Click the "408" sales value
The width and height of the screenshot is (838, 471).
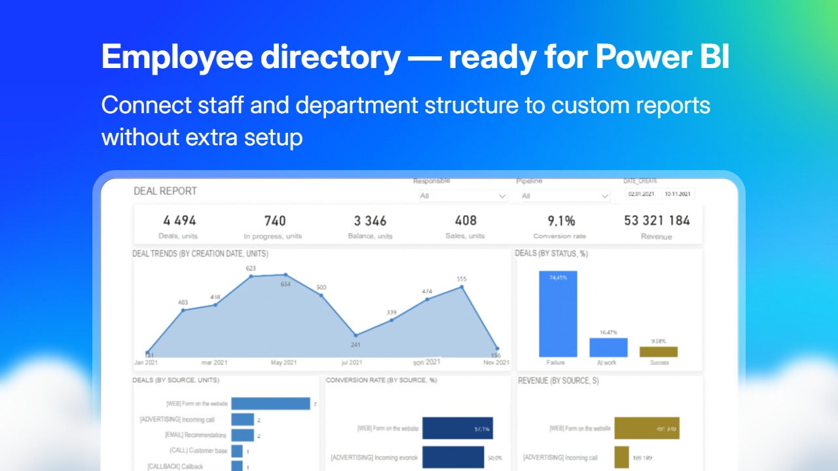tap(465, 220)
